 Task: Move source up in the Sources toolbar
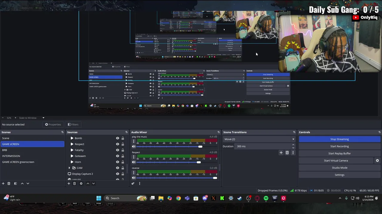(x=88, y=183)
